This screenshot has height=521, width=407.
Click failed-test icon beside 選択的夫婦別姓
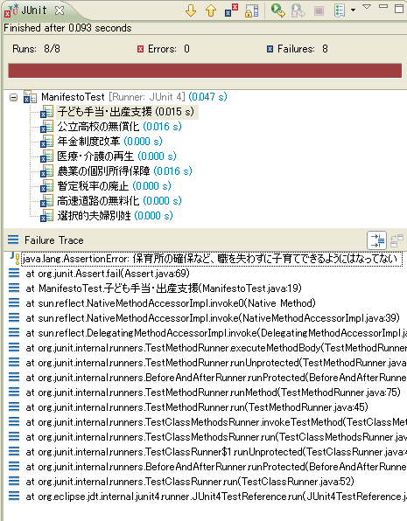pyautogui.click(x=46, y=216)
